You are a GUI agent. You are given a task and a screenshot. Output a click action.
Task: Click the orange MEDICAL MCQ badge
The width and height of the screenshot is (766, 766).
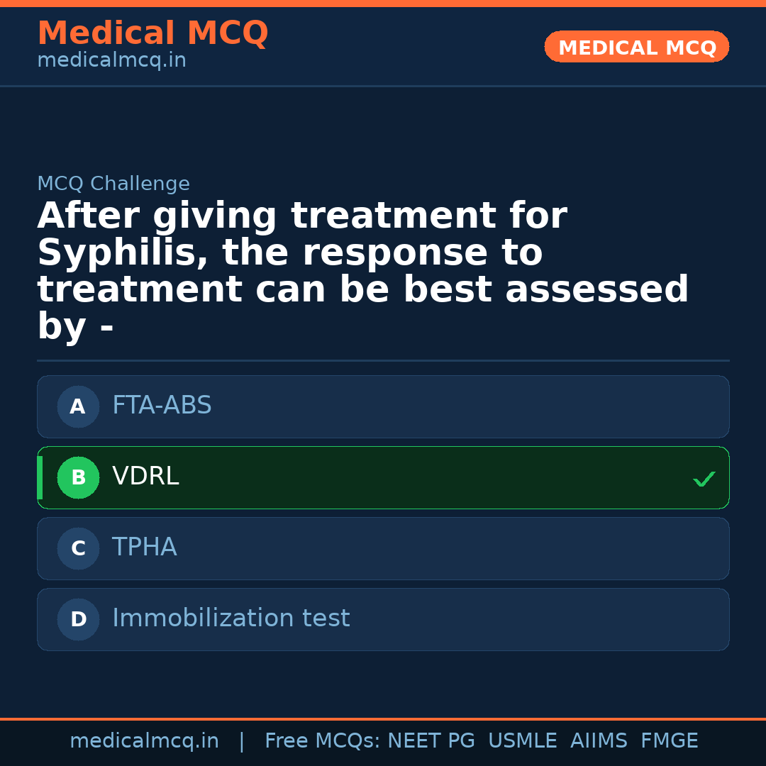click(637, 47)
